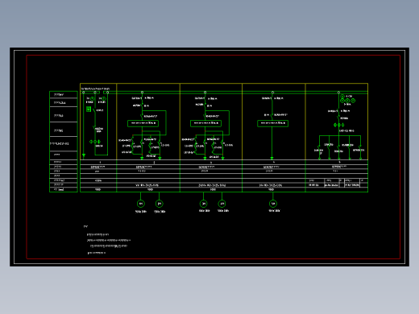This screenshot has height=314, width=419.
Task: Select the voltmeter circle symbol at the top of cabinet one
Action: tap(92, 99)
